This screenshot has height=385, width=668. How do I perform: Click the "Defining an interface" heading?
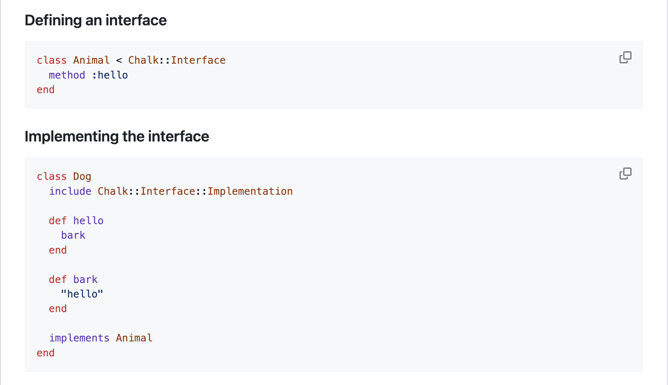(95, 20)
